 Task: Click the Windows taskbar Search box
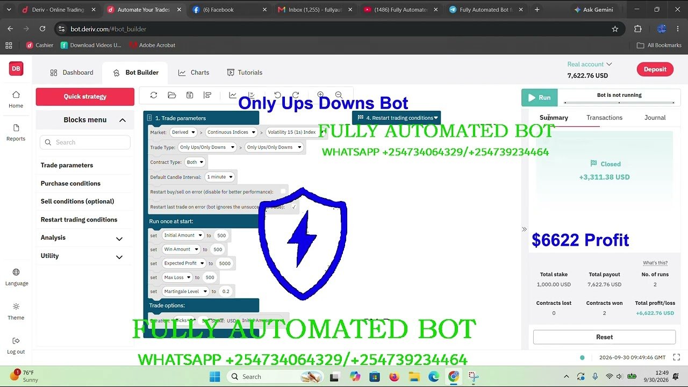(276, 376)
